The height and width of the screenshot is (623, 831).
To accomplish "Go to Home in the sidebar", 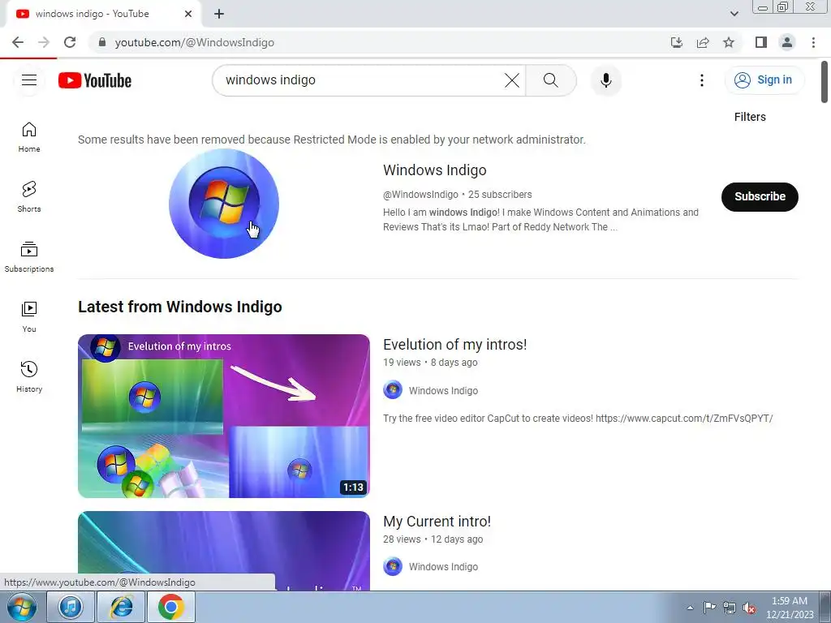I will click(29, 137).
